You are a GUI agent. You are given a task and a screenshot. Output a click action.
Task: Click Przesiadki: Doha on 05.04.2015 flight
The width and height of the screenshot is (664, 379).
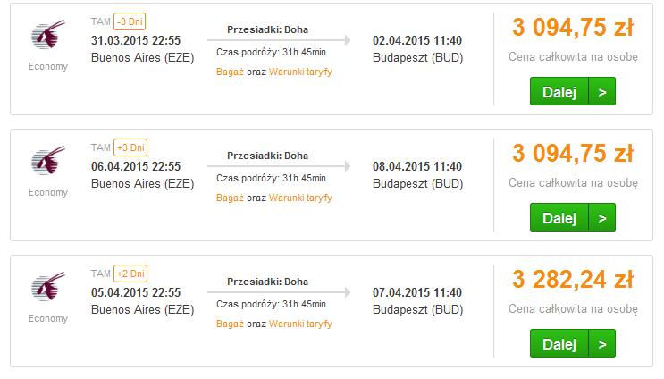point(267,282)
